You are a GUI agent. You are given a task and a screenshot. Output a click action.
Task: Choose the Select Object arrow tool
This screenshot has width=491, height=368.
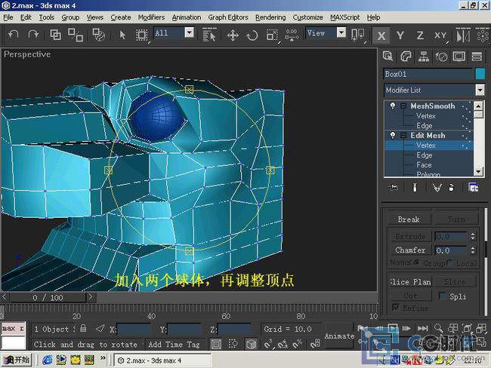click(x=122, y=35)
